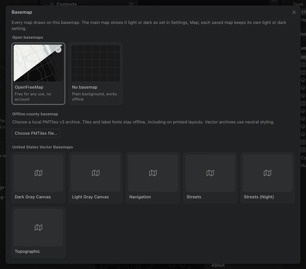Choose the No basemap option
Screen dimensions: 306x269
click(96, 74)
